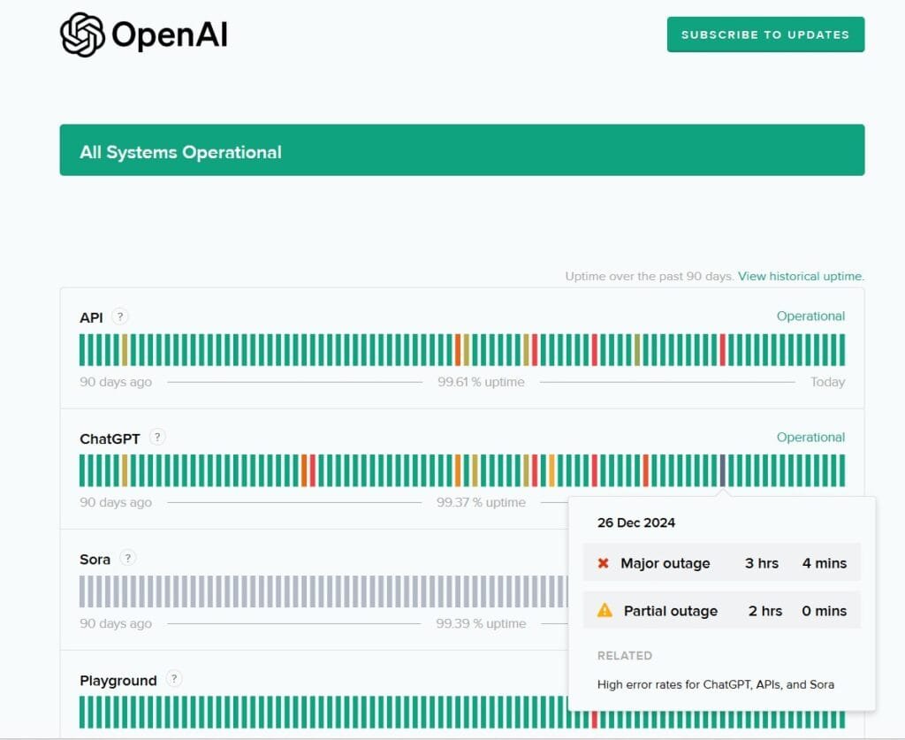Viewport: 905px width, 740px height.
Task: Click the single orange bar in API uptime timeline
Action: [458, 350]
